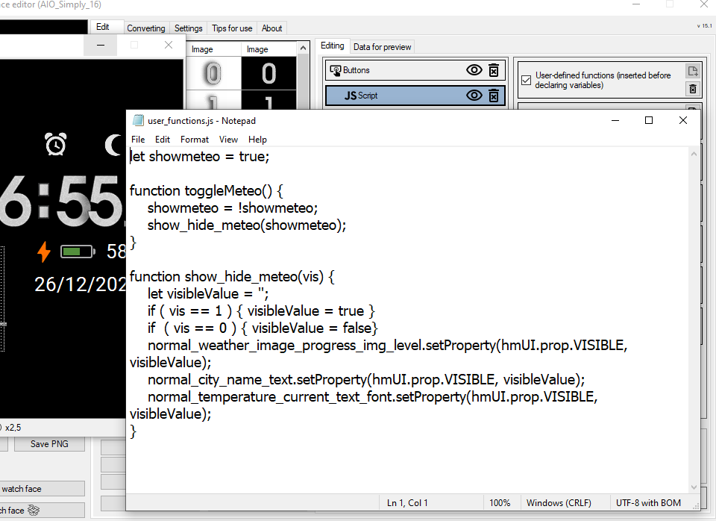This screenshot has height=521, width=716.
Task: Toggle visibility eye of Buttons element
Action: (x=474, y=70)
